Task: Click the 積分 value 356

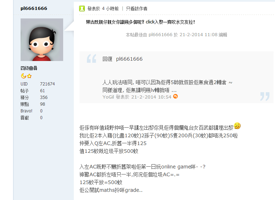Action: click(44, 98)
